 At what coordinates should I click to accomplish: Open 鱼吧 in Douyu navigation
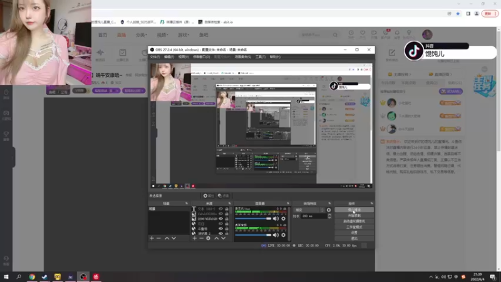click(x=204, y=35)
